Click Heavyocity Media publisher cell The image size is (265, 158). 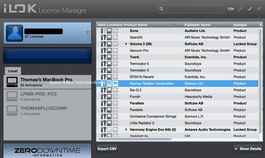pos(198,97)
